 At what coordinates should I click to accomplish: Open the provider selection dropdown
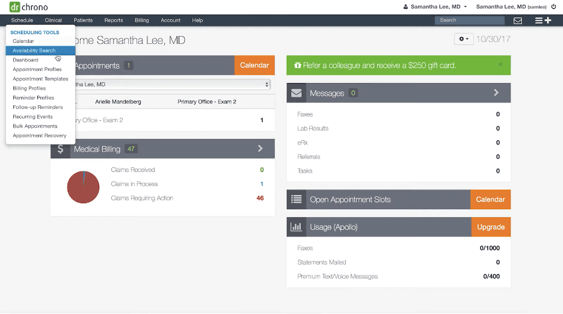[x=171, y=85]
